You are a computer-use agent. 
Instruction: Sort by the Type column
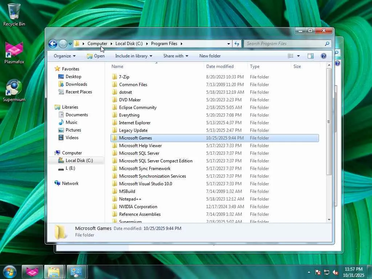[x=269, y=66]
